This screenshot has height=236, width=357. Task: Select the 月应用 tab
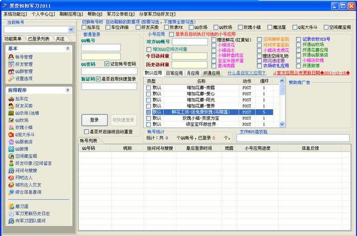pyautogui.click(x=193, y=73)
